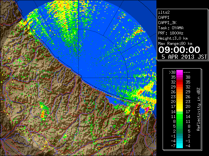
Task: Click the "Height:3.0 km" label
Action: [173, 38]
